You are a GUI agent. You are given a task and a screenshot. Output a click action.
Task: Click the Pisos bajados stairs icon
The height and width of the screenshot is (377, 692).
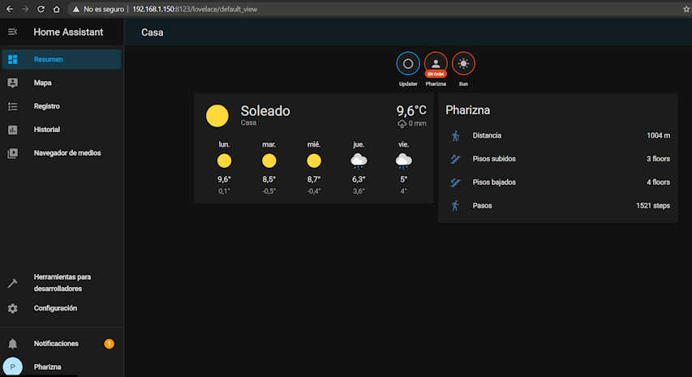coord(455,182)
